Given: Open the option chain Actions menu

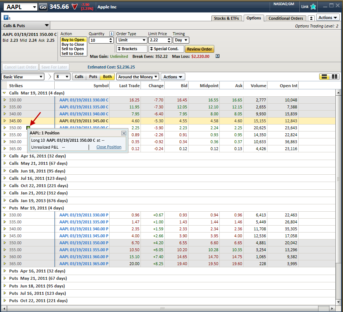Looking at the screenshot, I should 173,77.
